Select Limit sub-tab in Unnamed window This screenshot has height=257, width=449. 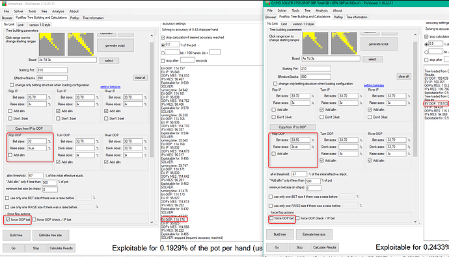[x=21, y=25]
